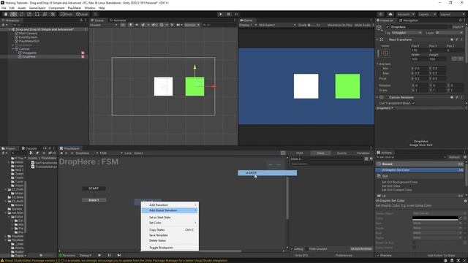
Task: Open the Layer dropdown in Inspector
Action: click(448, 32)
